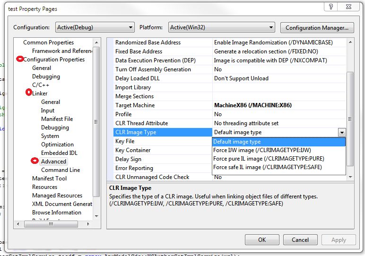365x256 pixels.
Task: Select Advanced under Linker
Action: (53, 162)
